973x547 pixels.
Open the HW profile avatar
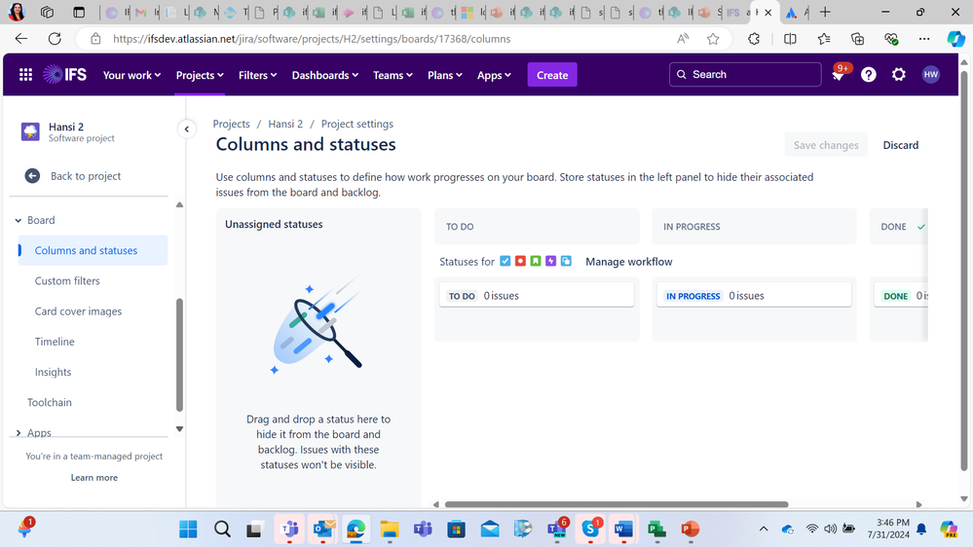click(930, 74)
